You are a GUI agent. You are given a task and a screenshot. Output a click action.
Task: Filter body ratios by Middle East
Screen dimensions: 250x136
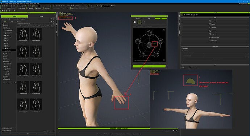click(49, 26)
